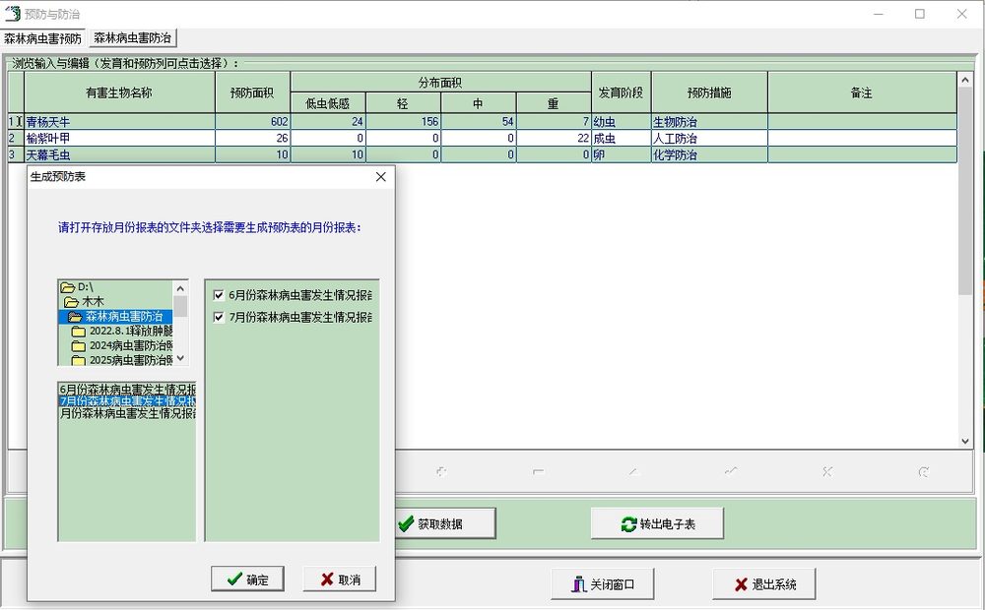The width and height of the screenshot is (985, 610).
Task: Select highlighted 7月份 report in the file list
Action: 127,401
